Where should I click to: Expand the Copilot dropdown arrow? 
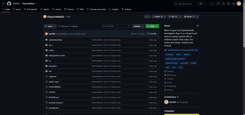[x=204, y=4]
